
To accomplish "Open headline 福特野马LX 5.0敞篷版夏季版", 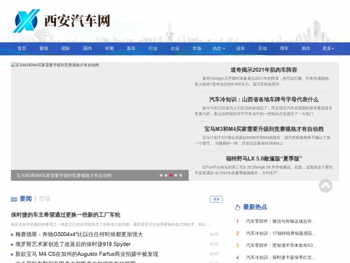I will coord(264,159).
